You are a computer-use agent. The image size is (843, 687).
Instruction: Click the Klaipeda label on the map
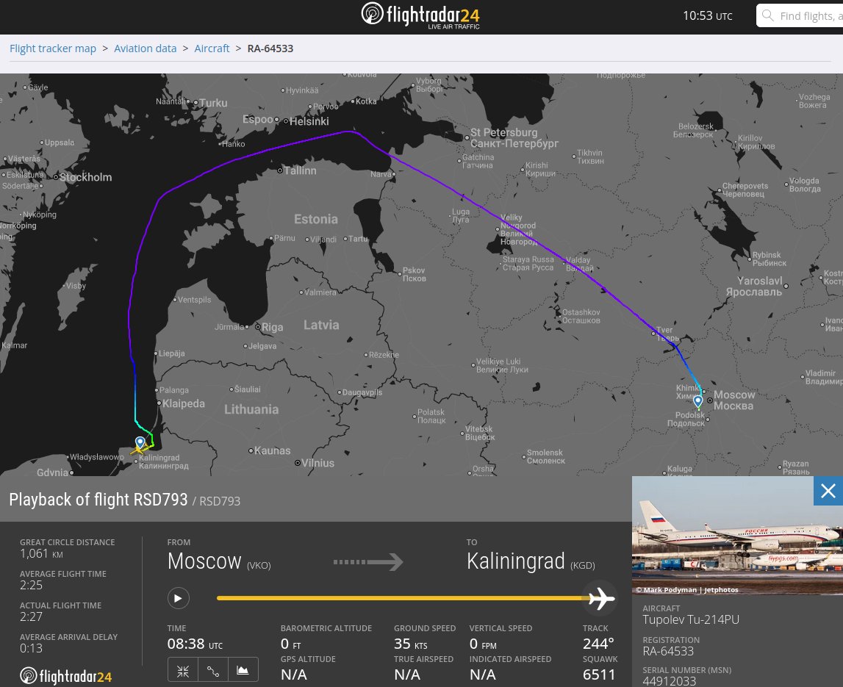pyautogui.click(x=183, y=403)
